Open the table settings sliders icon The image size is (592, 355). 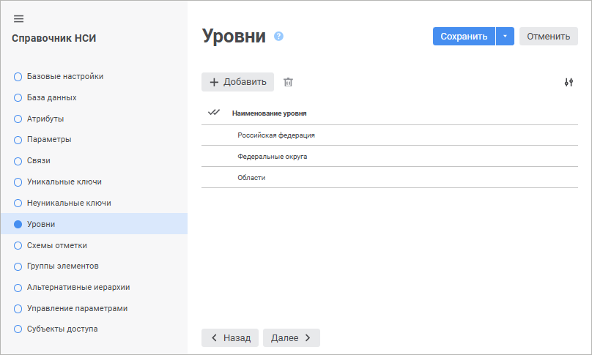[x=569, y=82]
